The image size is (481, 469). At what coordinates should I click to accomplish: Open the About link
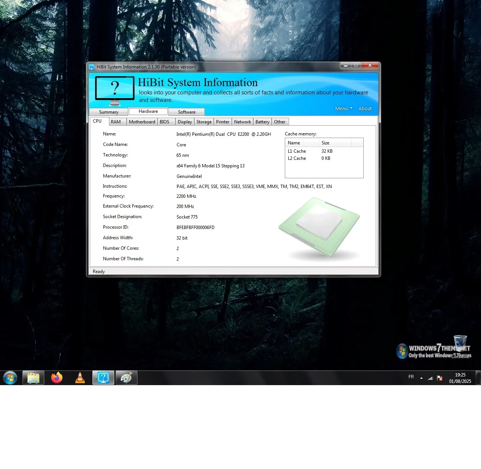tap(365, 108)
